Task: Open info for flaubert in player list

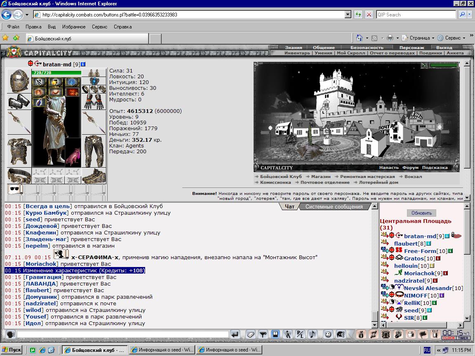Action: point(428,244)
